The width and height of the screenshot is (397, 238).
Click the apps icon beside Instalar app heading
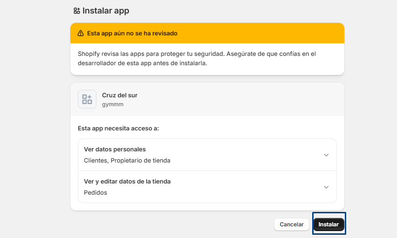[77, 11]
